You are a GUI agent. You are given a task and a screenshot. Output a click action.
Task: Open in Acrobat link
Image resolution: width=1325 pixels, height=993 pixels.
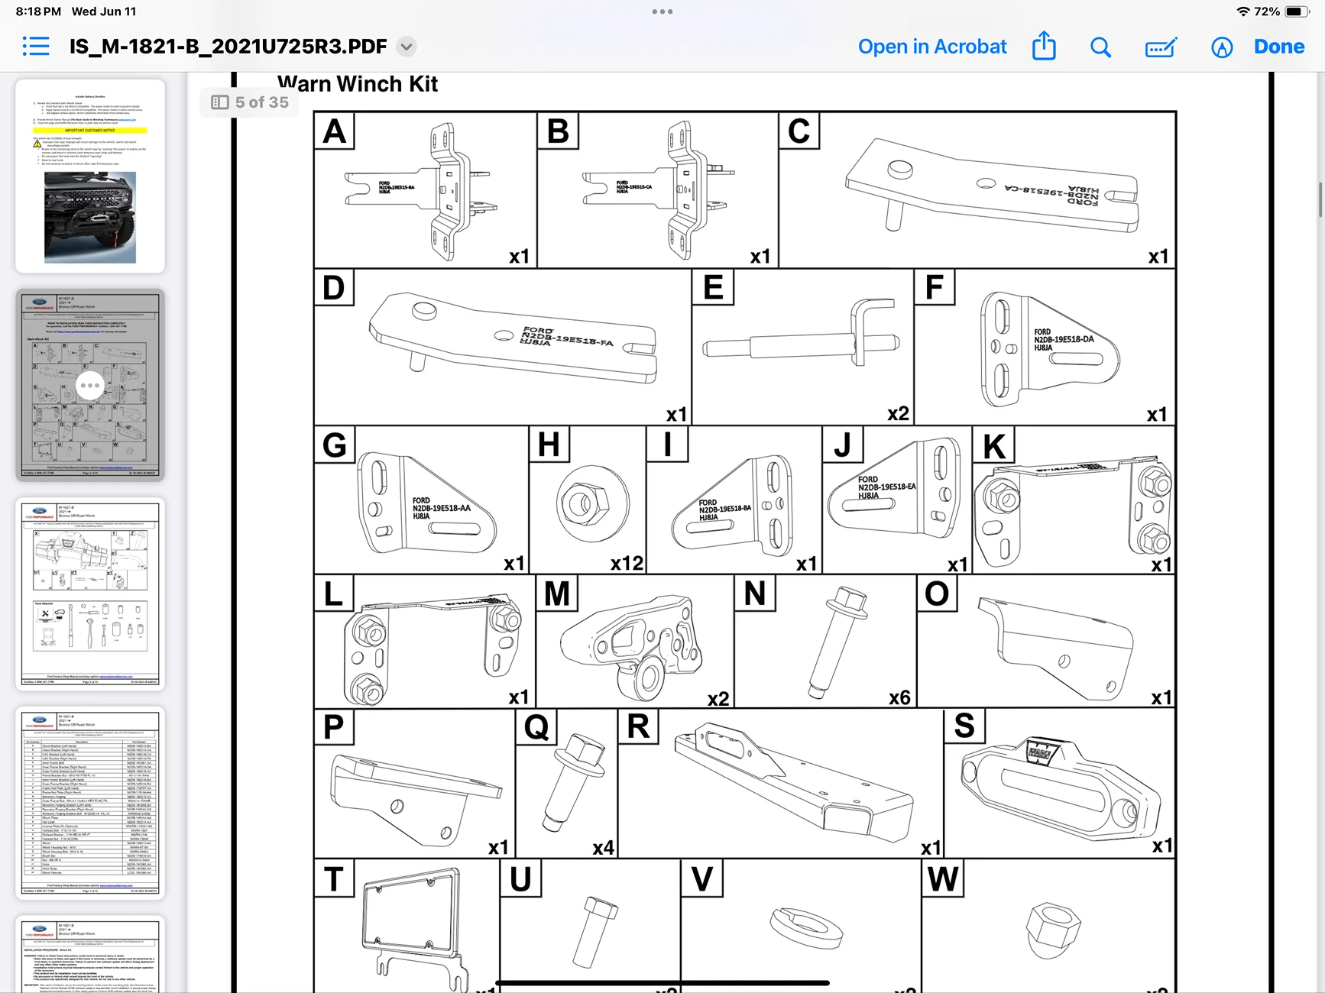932,47
